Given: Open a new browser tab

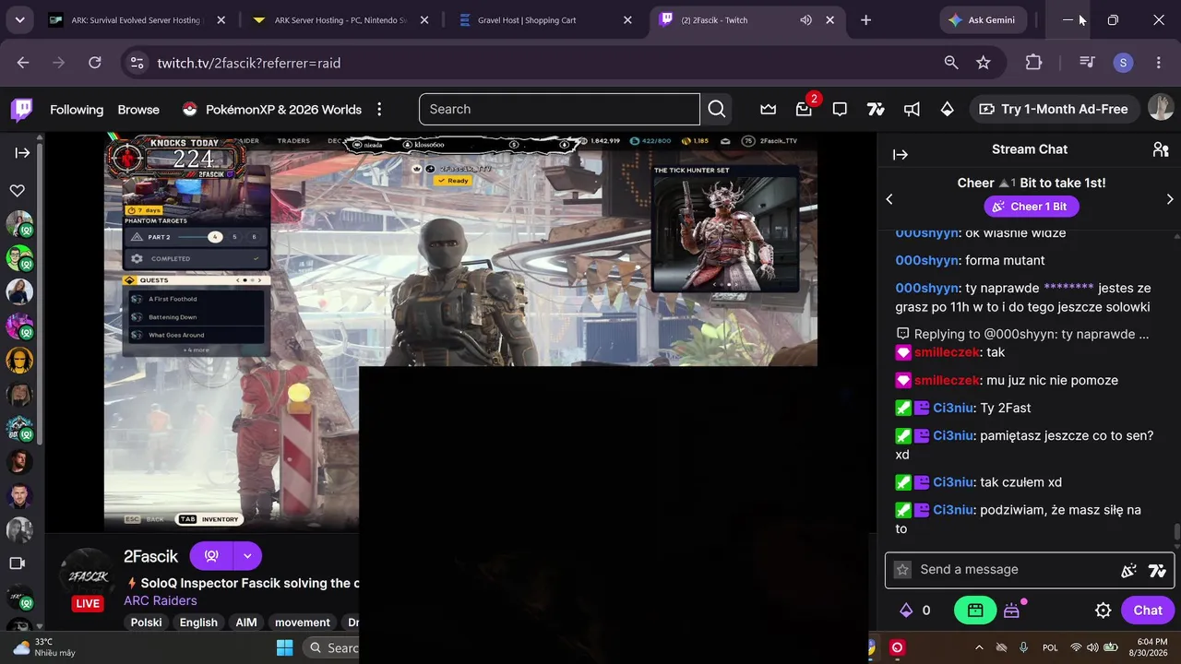Looking at the screenshot, I should 865,20.
